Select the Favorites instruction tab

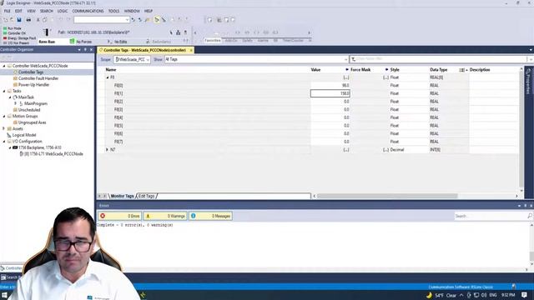[x=213, y=41]
